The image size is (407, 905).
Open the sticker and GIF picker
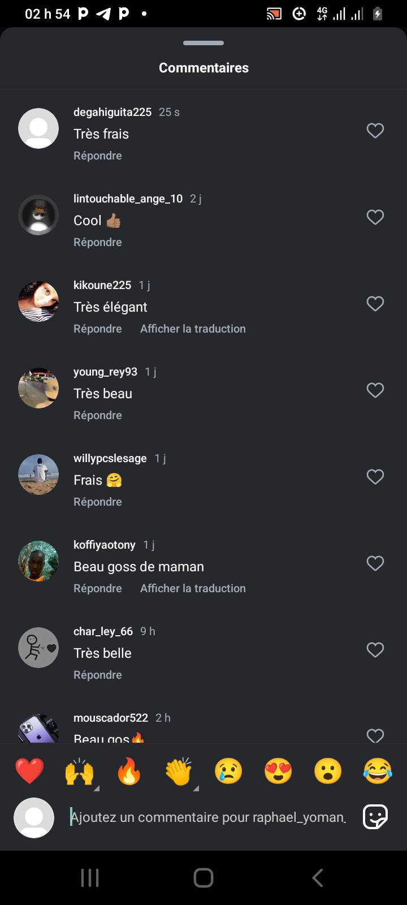pyautogui.click(x=375, y=817)
